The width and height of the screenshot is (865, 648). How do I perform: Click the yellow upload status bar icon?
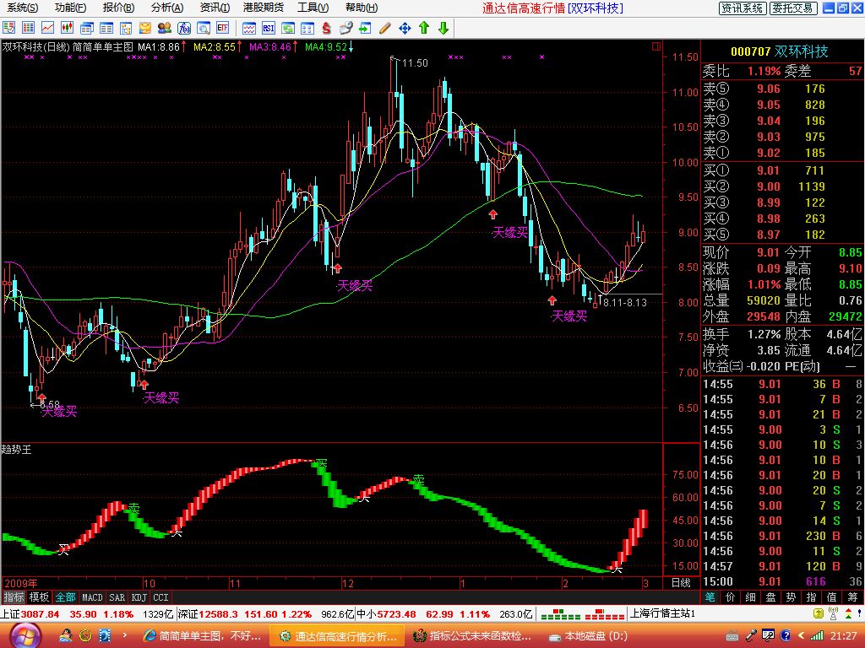[819, 613]
